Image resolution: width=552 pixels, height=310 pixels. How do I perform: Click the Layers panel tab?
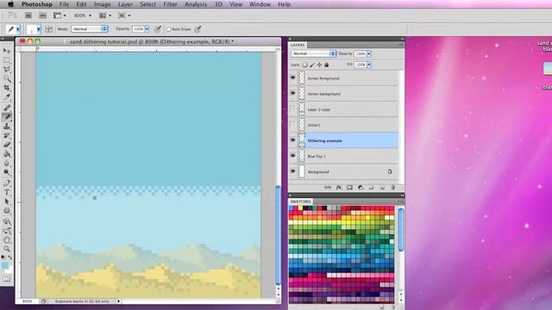298,45
